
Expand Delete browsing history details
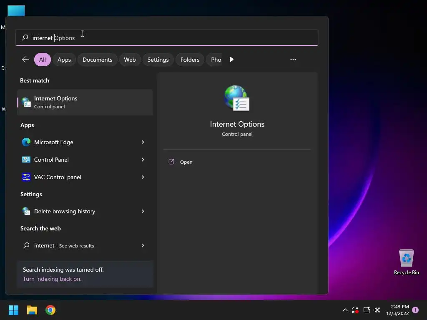pos(143,211)
